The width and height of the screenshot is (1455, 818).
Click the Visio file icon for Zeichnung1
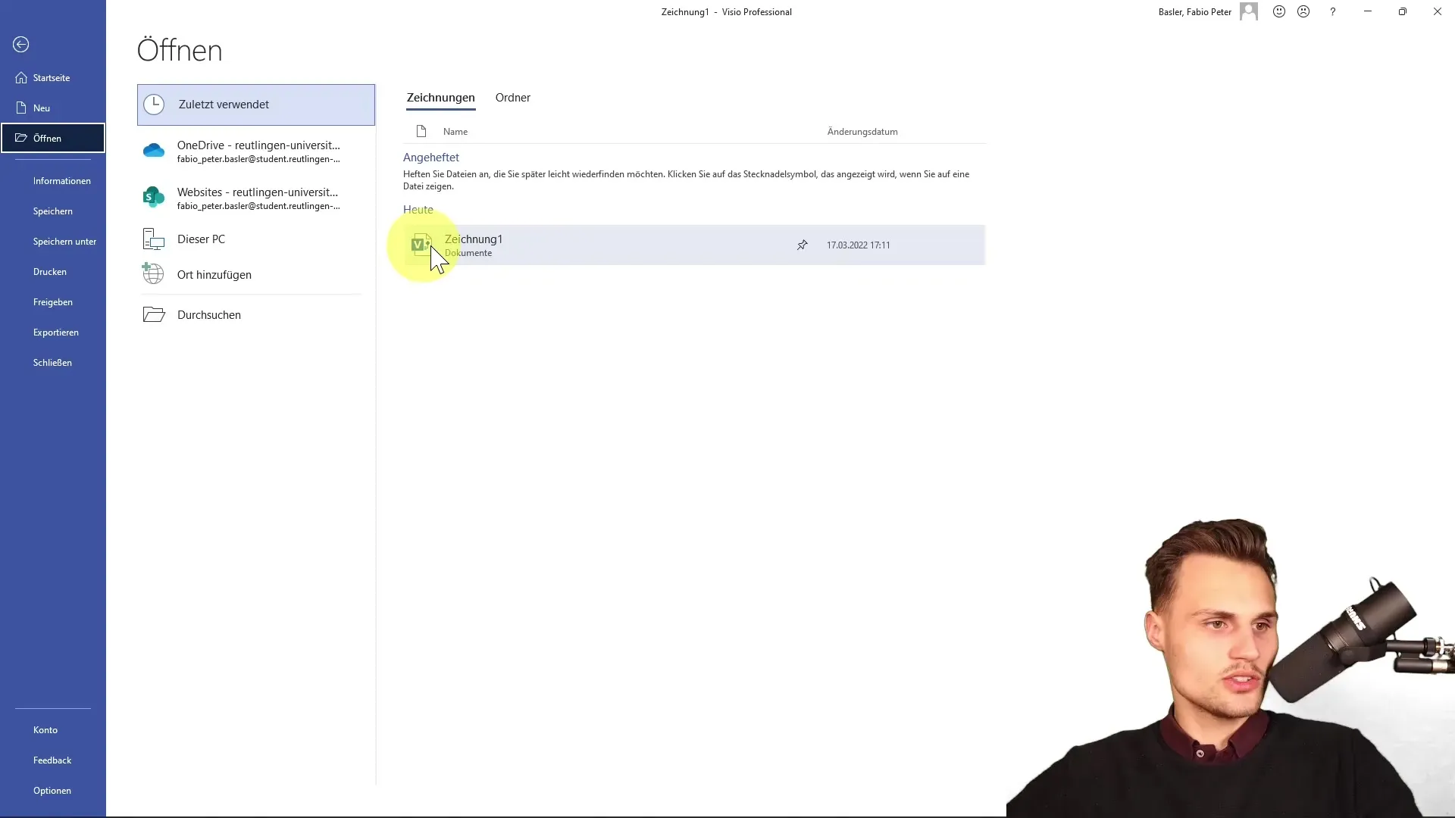[420, 244]
